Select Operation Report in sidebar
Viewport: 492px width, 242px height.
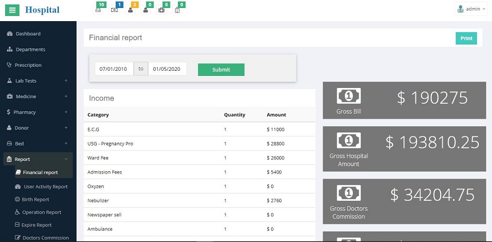click(42, 212)
